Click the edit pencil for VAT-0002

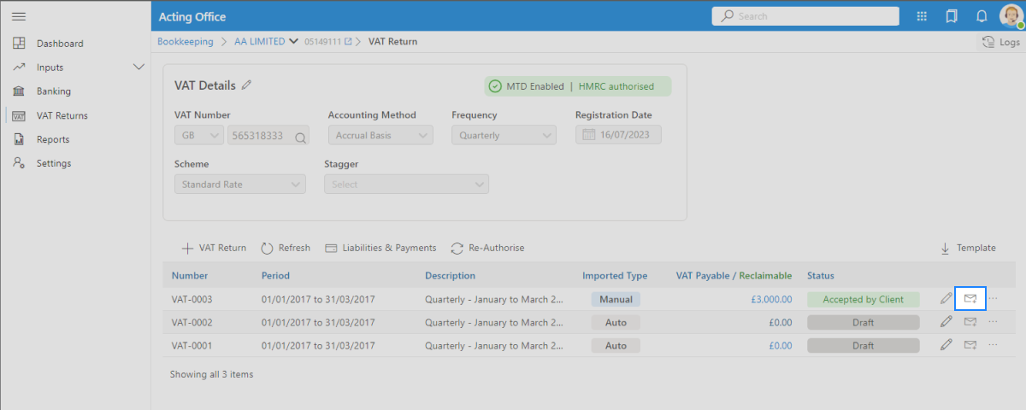point(946,322)
